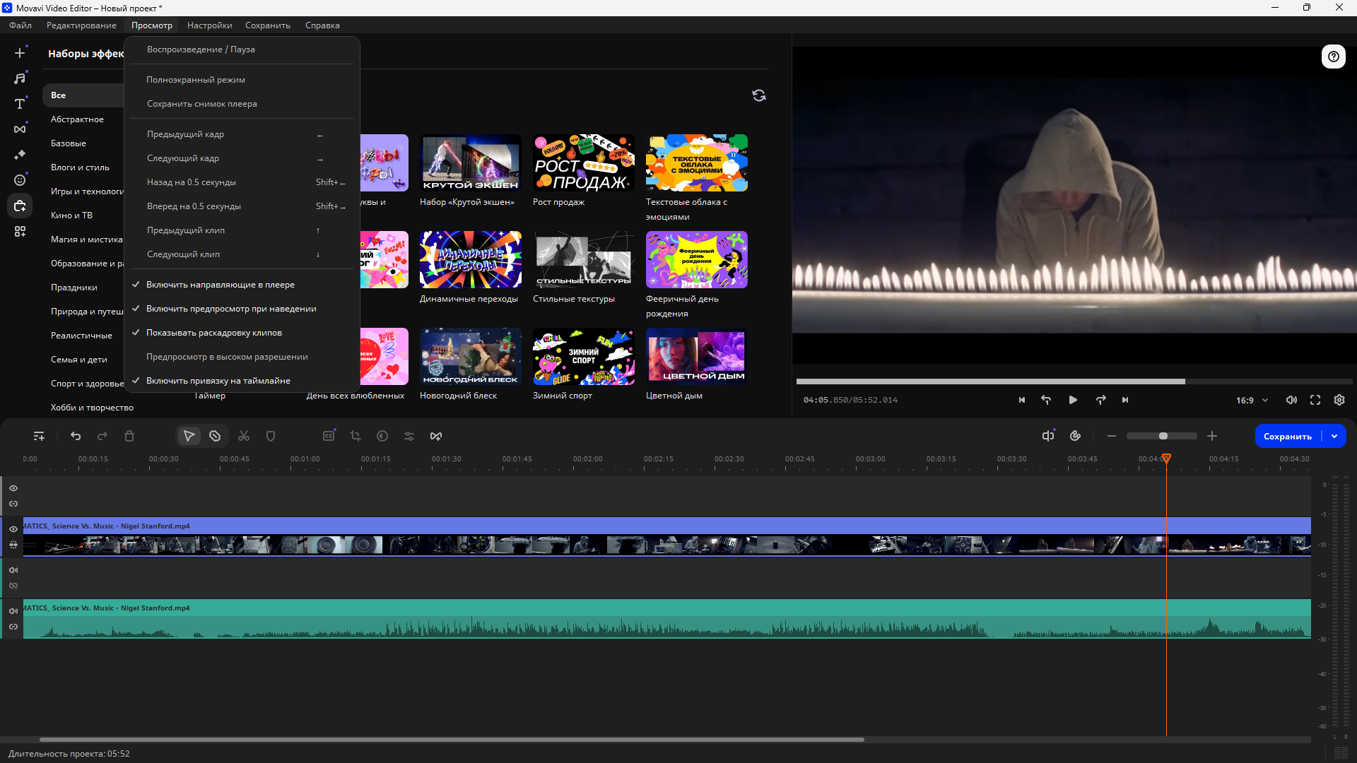
Task: Click the Stickers smiley sidebar icon
Action: tap(20, 180)
